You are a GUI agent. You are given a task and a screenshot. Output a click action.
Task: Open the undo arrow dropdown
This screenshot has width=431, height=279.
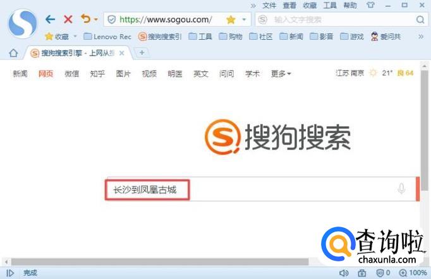tap(95, 20)
